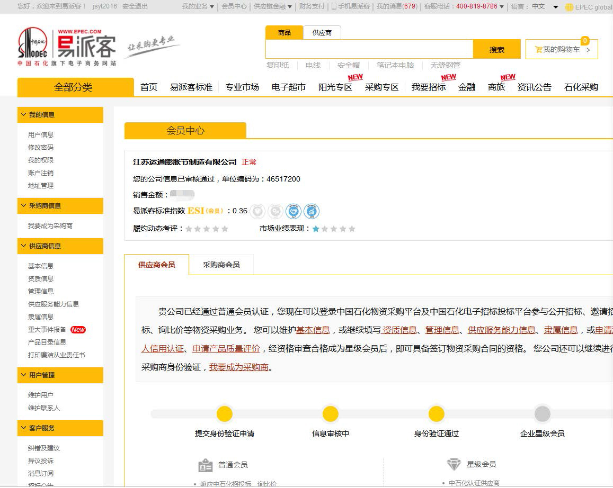Switch to the 供应商 search tab
This screenshot has height=488, width=613.
point(322,32)
